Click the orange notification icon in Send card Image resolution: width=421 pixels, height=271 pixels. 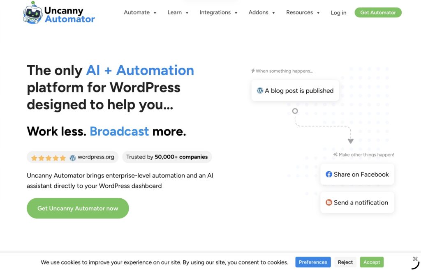click(328, 202)
